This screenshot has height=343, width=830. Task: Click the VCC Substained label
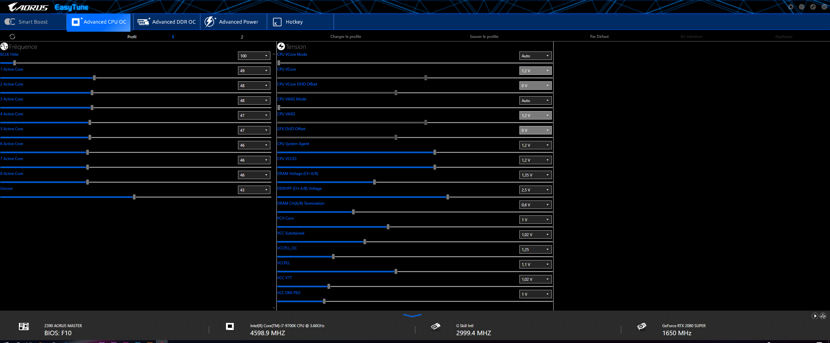coord(290,233)
